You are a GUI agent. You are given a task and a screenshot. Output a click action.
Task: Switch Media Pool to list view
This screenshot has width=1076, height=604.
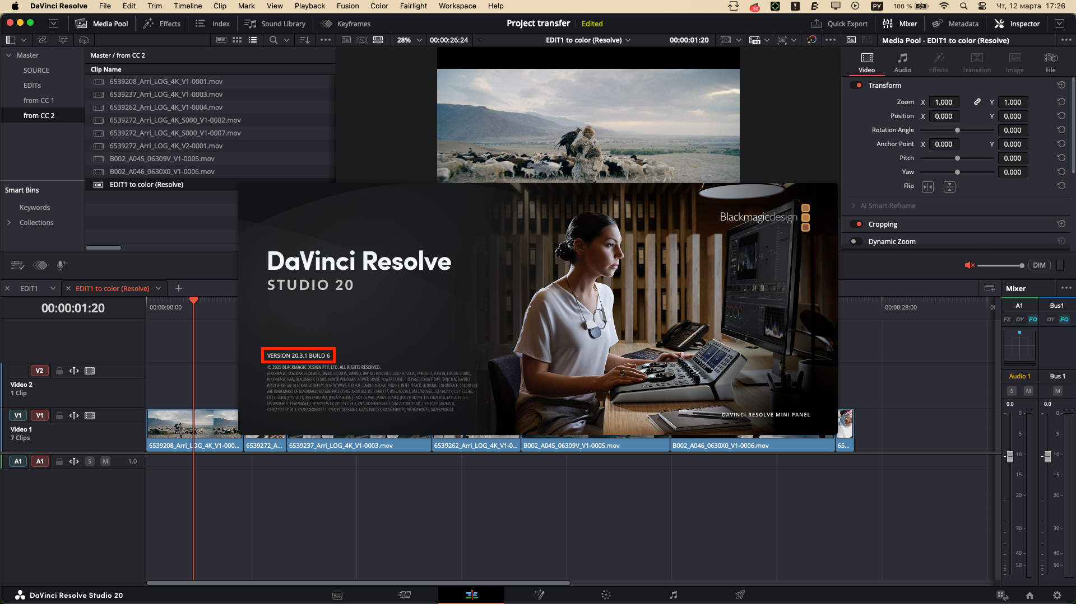253,40
